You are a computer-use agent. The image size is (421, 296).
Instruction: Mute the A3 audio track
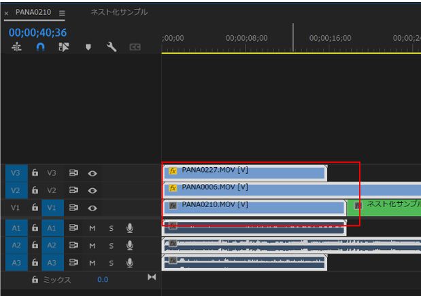[92, 263]
